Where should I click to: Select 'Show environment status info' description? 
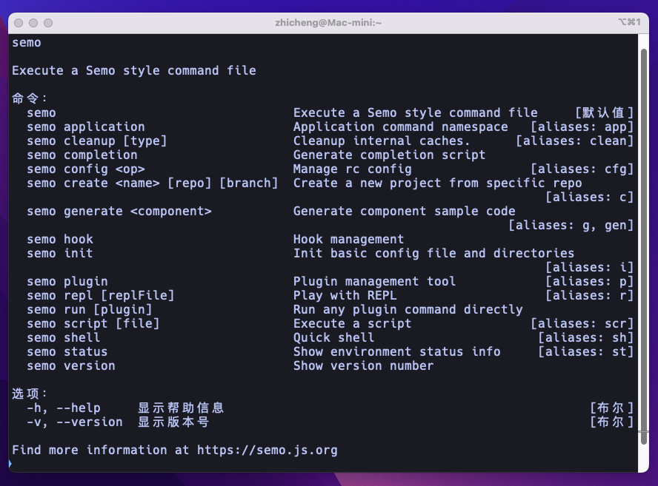click(x=397, y=351)
